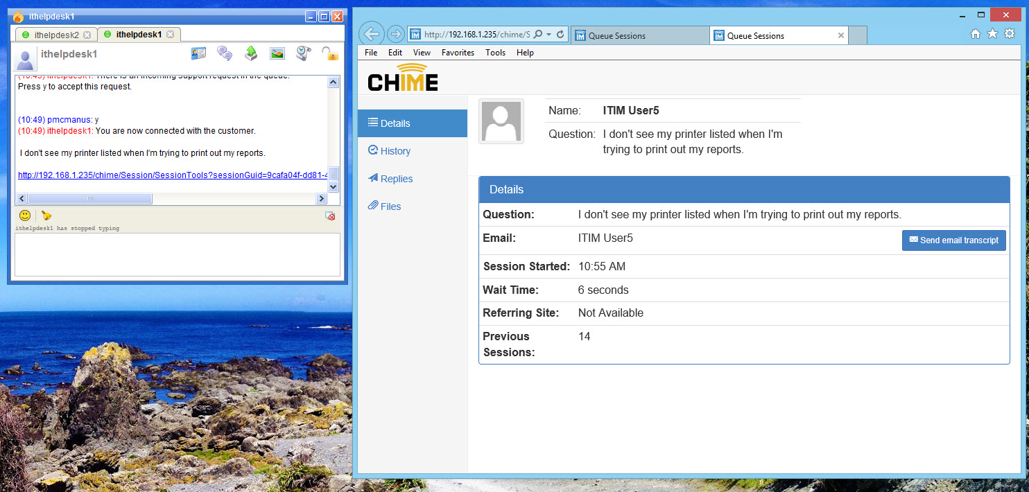1029x492 pixels.
Task: Click chat horizontal scrollbar left arrow
Action: 21,199
